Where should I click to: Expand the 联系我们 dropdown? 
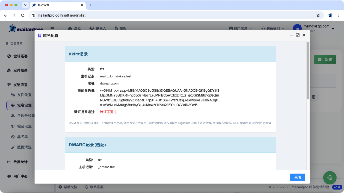[x=273, y=28]
